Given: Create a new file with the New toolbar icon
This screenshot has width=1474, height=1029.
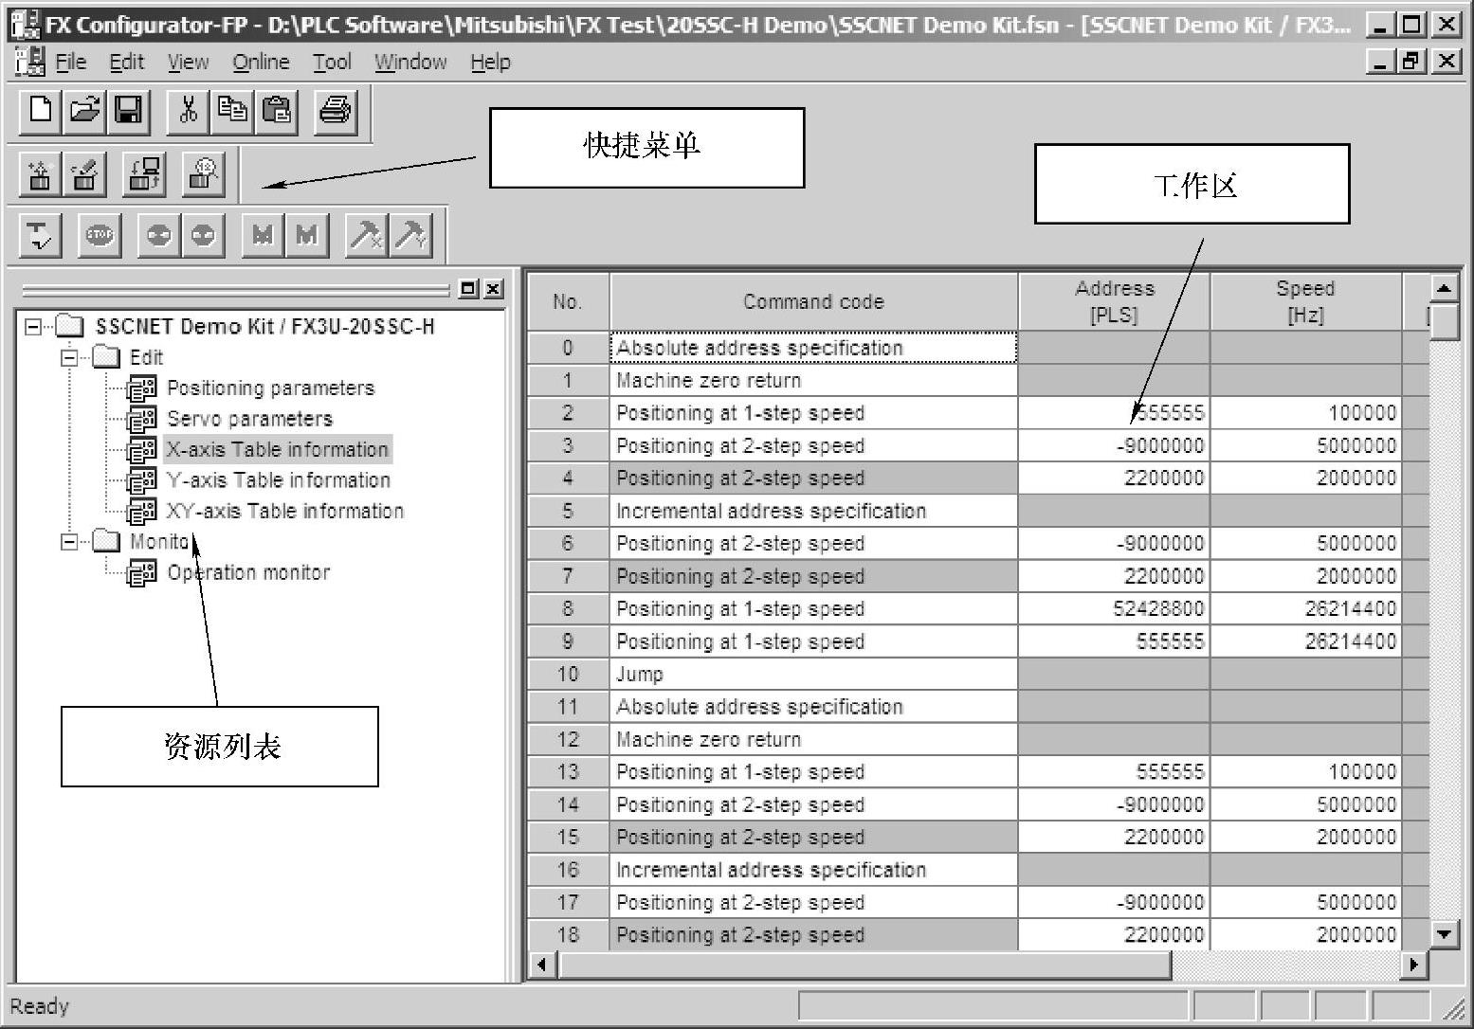Looking at the screenshot, I should coord(40,111).
